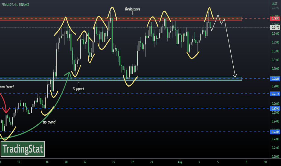This screenshot has width=281, height=166.
Task: Click the 15 date label on the time axis
Action: (19, 162)
